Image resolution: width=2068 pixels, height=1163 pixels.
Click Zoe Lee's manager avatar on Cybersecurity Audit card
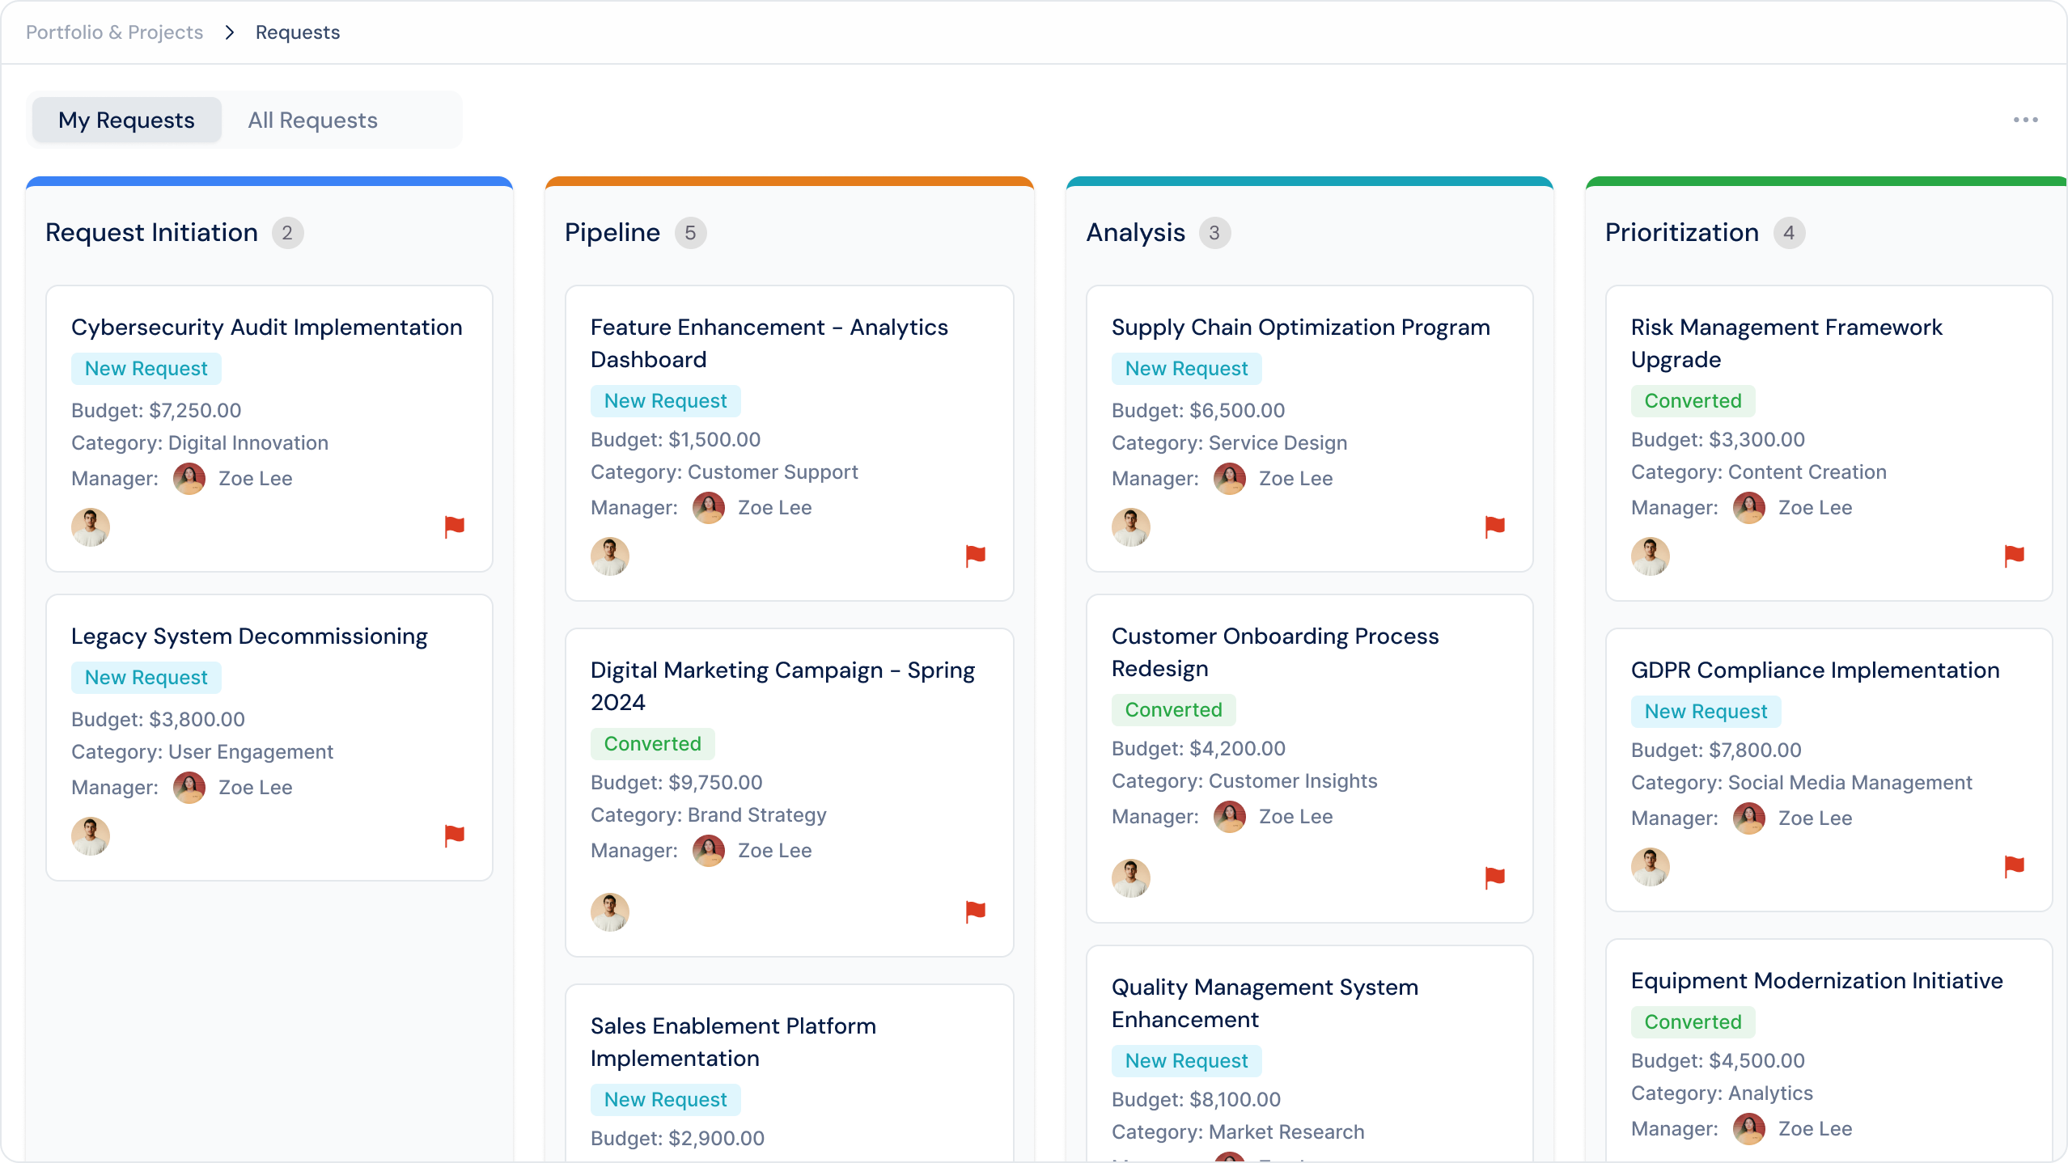pyautogui.click(x=189, y=479)
